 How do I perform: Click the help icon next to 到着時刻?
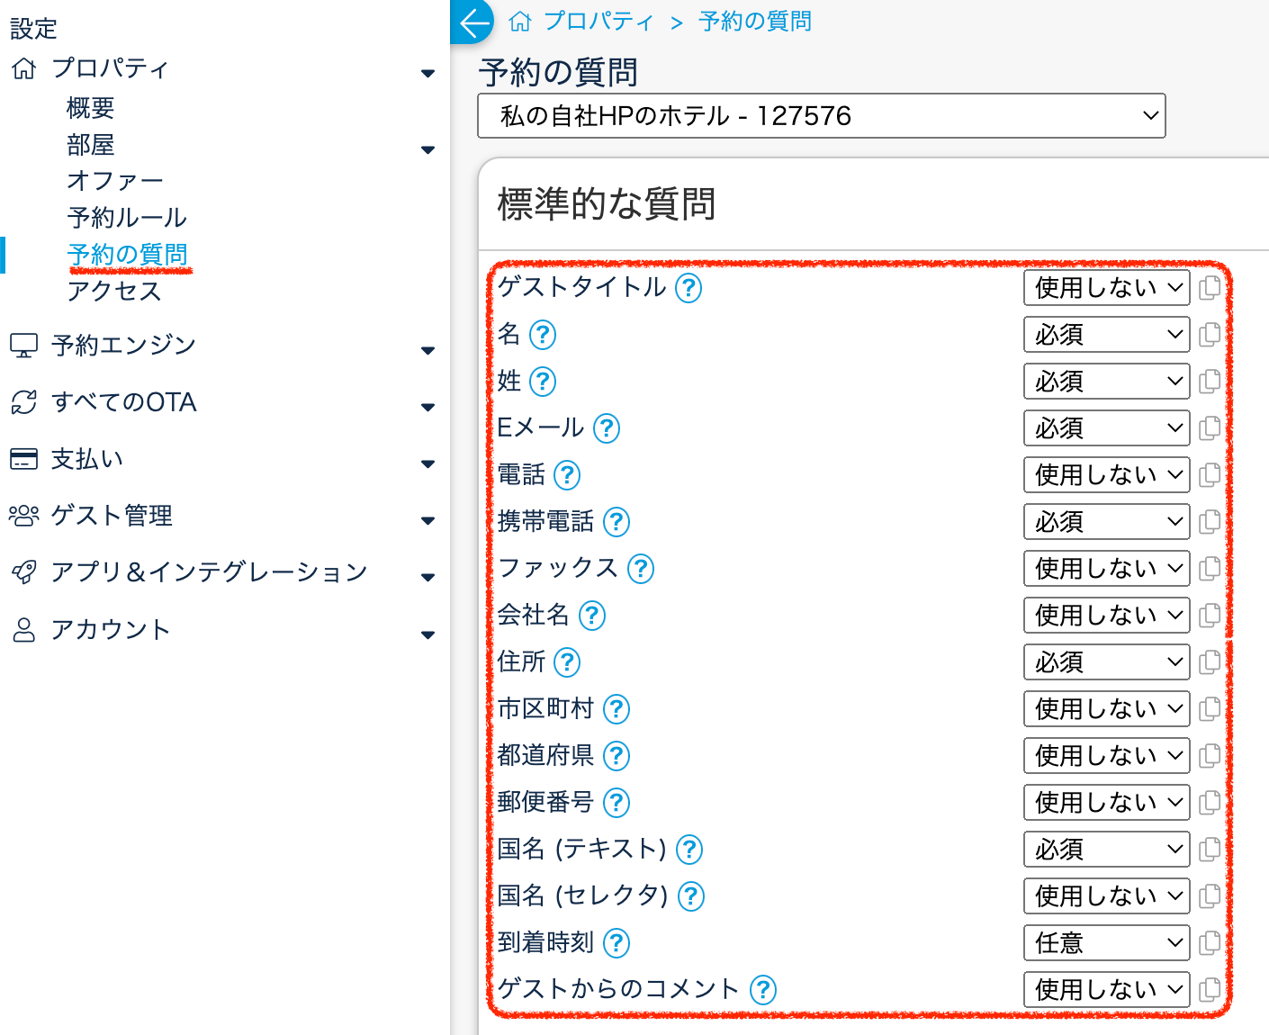click(616, 943)
